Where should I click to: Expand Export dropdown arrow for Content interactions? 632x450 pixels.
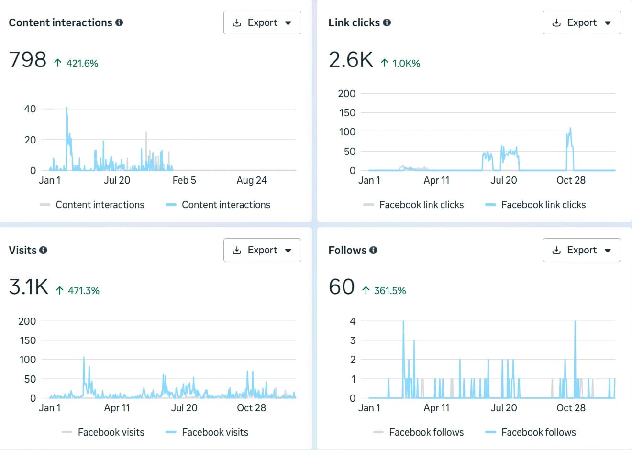click(288, 23)
